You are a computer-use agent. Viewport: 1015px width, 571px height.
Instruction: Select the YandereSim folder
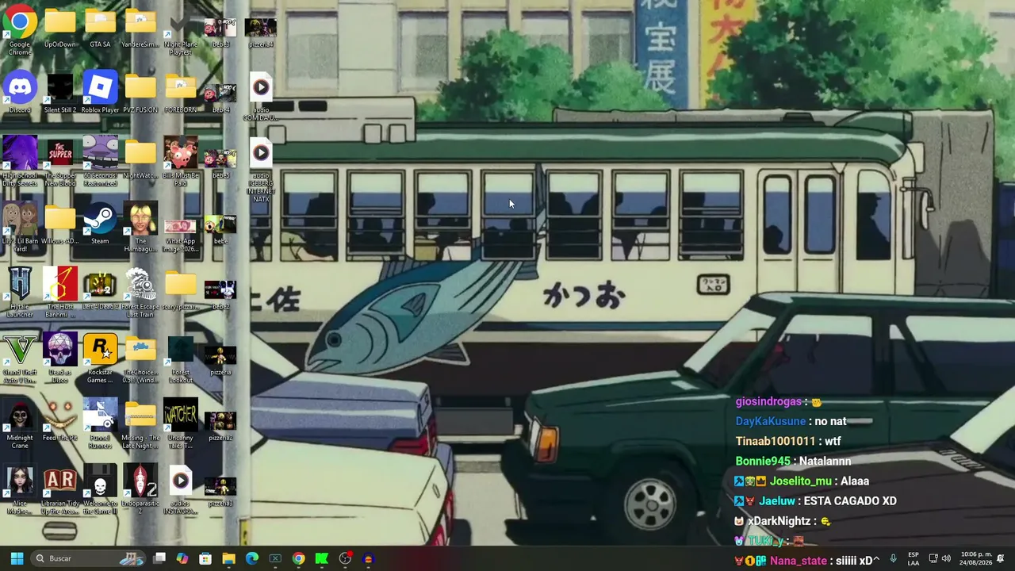click(x=140, y=29)
